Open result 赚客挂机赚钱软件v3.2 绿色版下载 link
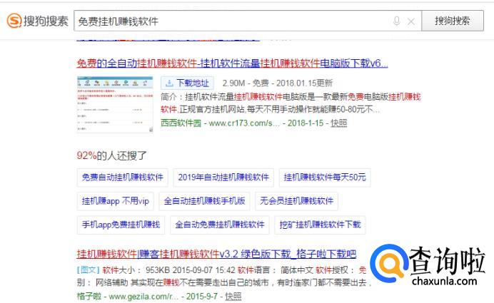 pos(216,254)
